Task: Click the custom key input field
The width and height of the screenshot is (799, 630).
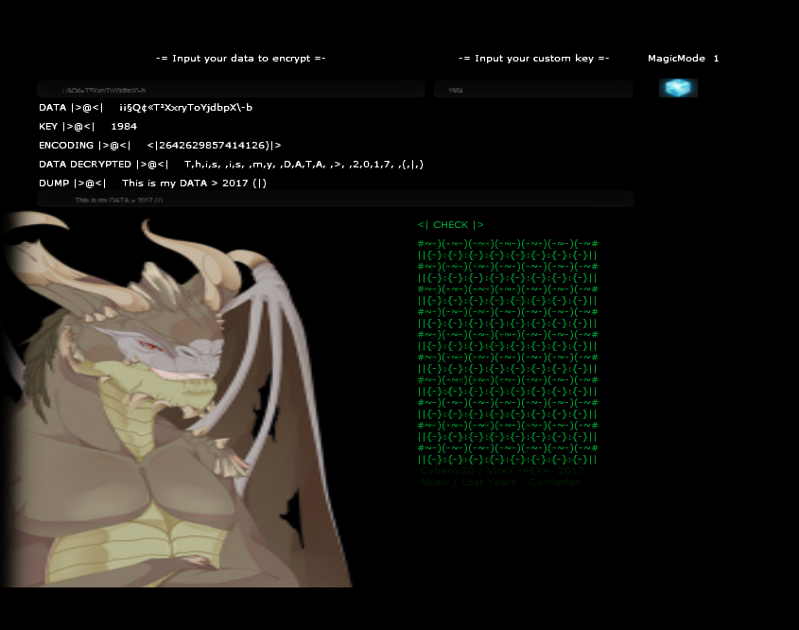Action: (533, 89)
